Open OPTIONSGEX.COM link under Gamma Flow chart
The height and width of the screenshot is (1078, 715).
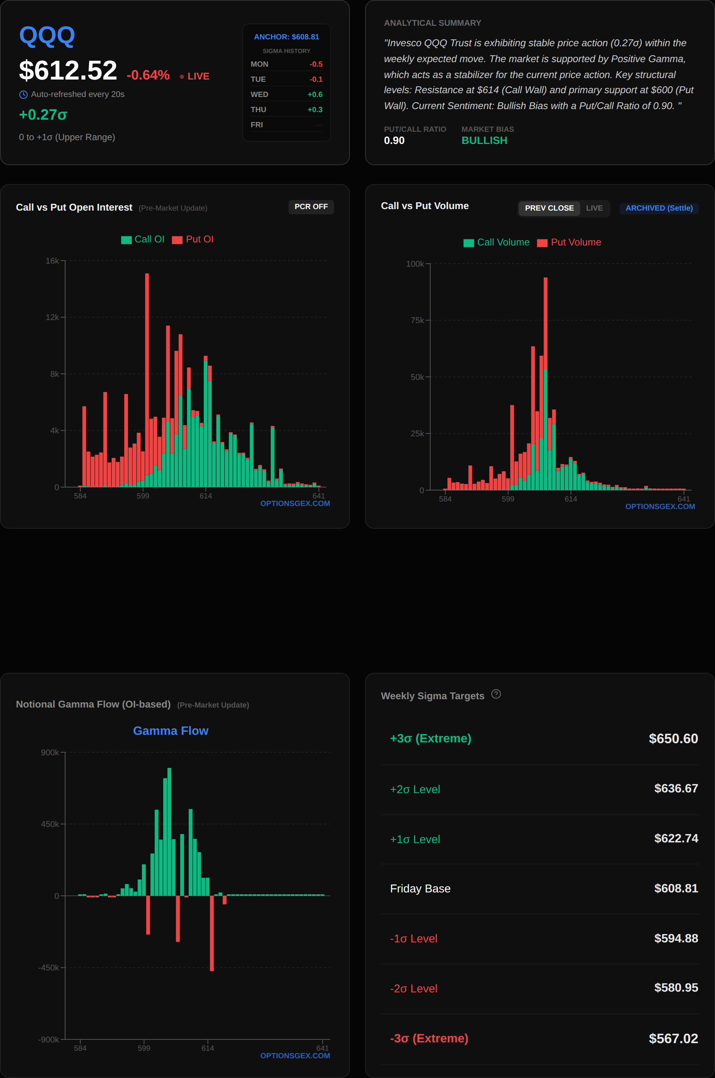coord(295,1056)
